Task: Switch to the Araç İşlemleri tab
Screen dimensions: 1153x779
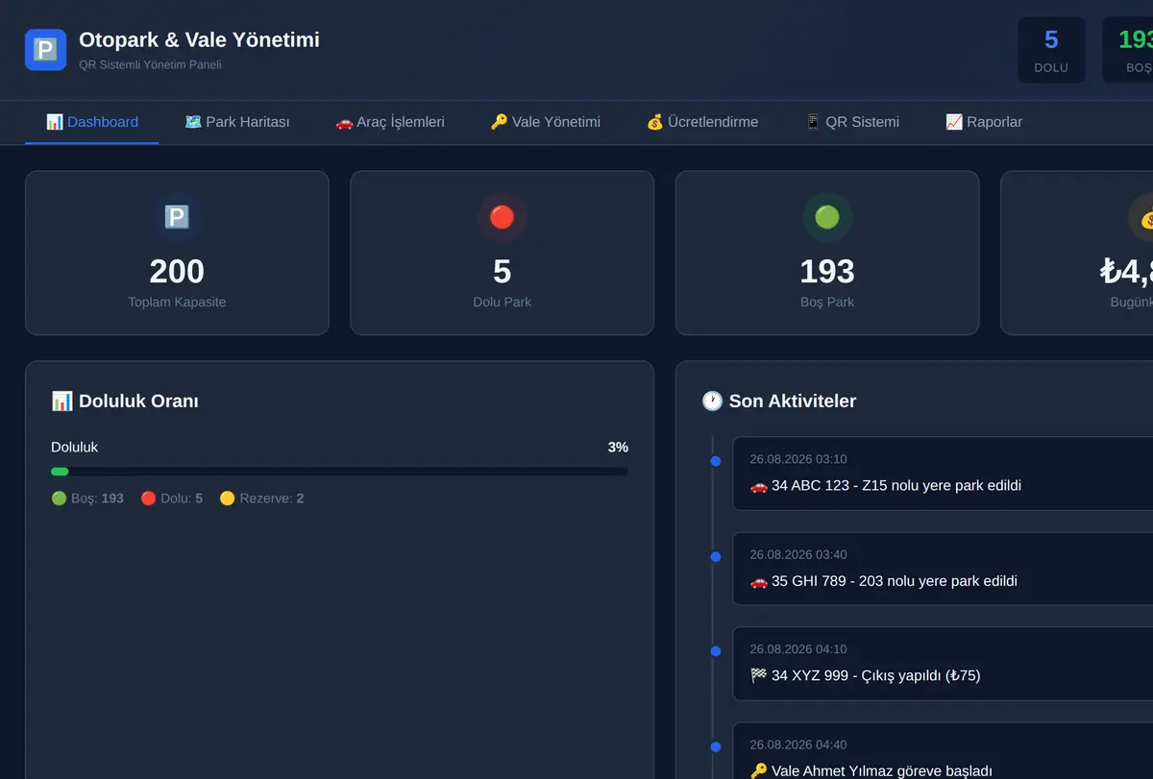Action: click(389, 122)
